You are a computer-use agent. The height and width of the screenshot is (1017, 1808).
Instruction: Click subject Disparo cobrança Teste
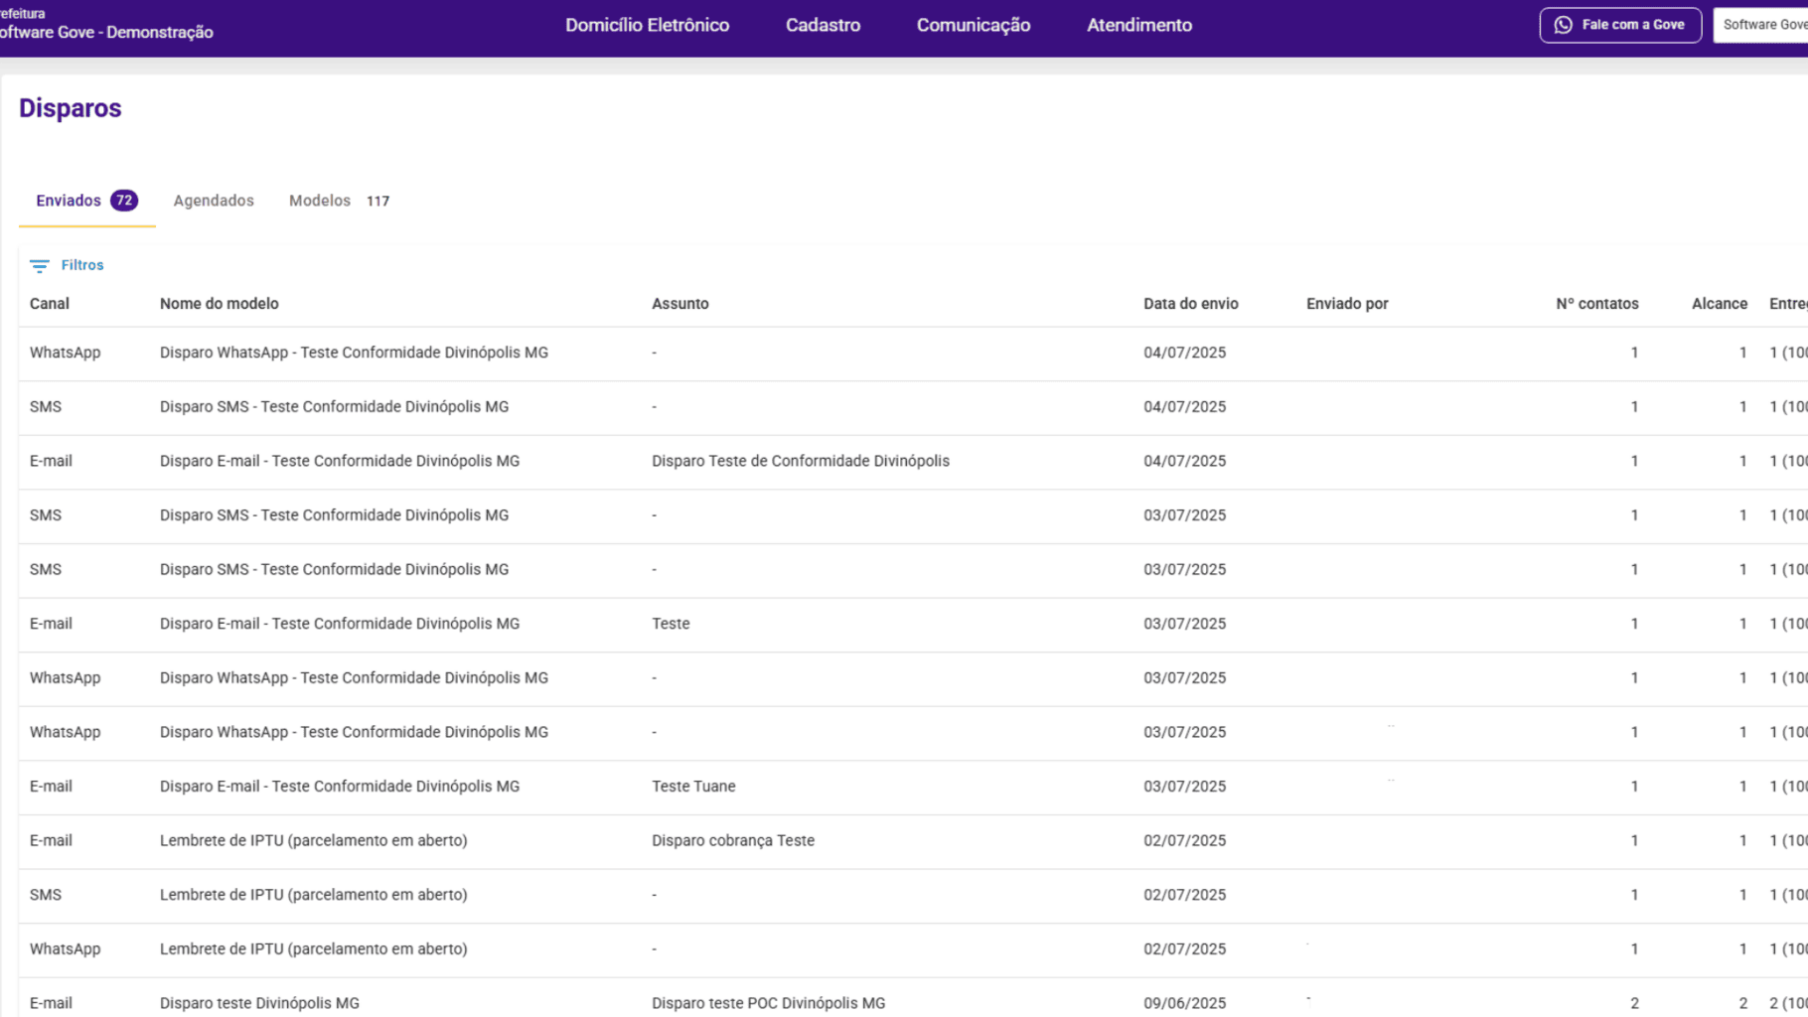(733, 840)
